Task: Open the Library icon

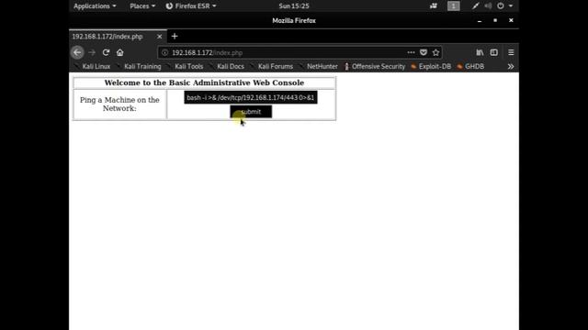Action: click(x=480, y=52)
